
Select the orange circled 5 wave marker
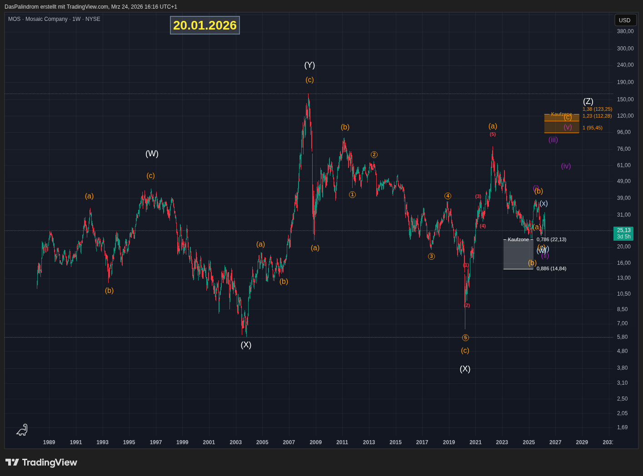(465, 337)
